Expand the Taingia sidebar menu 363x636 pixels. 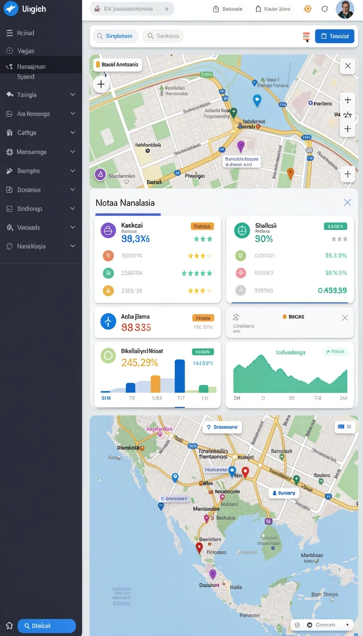click(x=73, y=95)
